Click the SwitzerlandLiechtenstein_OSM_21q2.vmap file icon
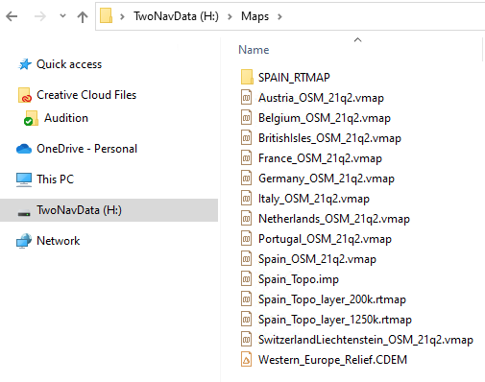 pos(246,339)
